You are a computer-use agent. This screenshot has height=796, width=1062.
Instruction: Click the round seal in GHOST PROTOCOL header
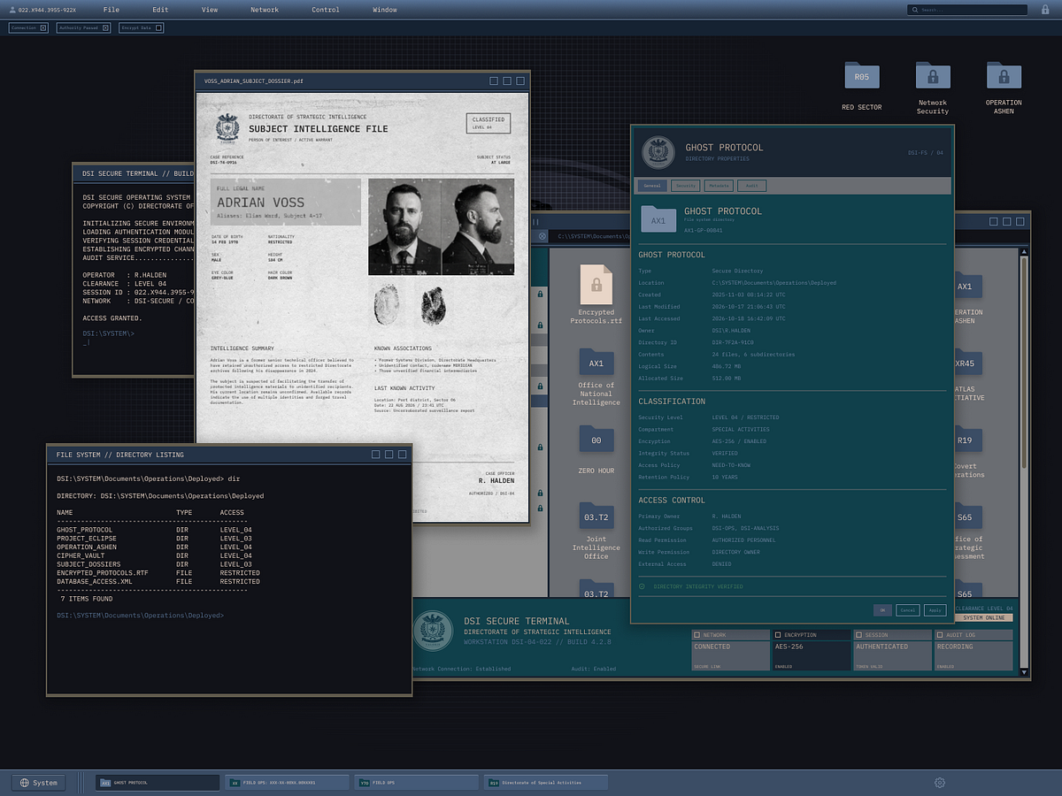(658, 152)
